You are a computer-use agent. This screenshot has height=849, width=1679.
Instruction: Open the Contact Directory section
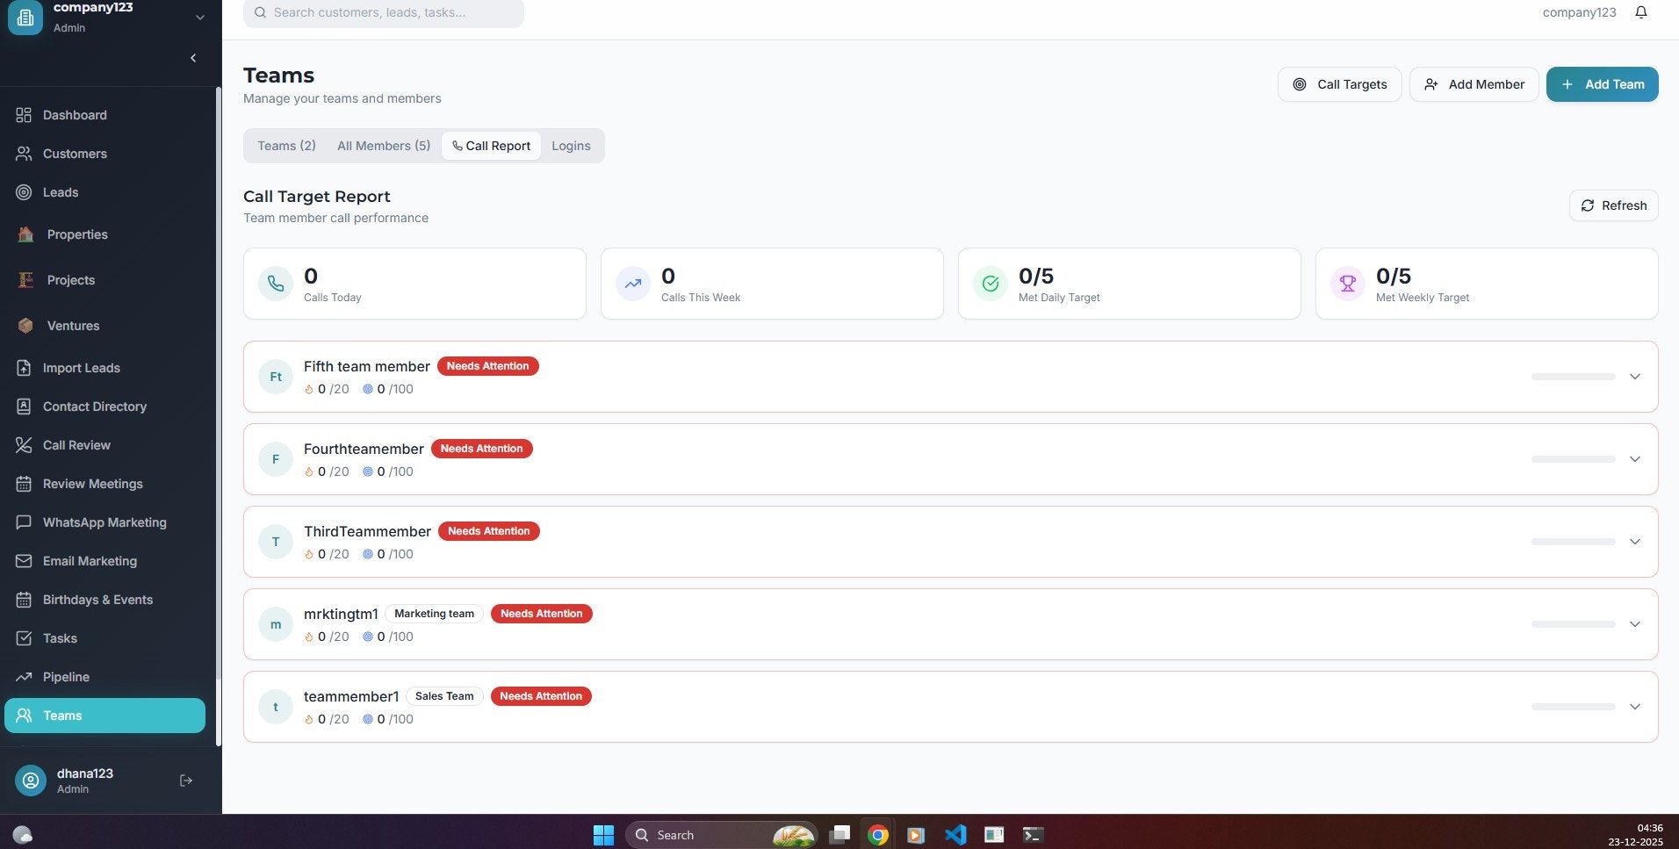click(94, 407)
